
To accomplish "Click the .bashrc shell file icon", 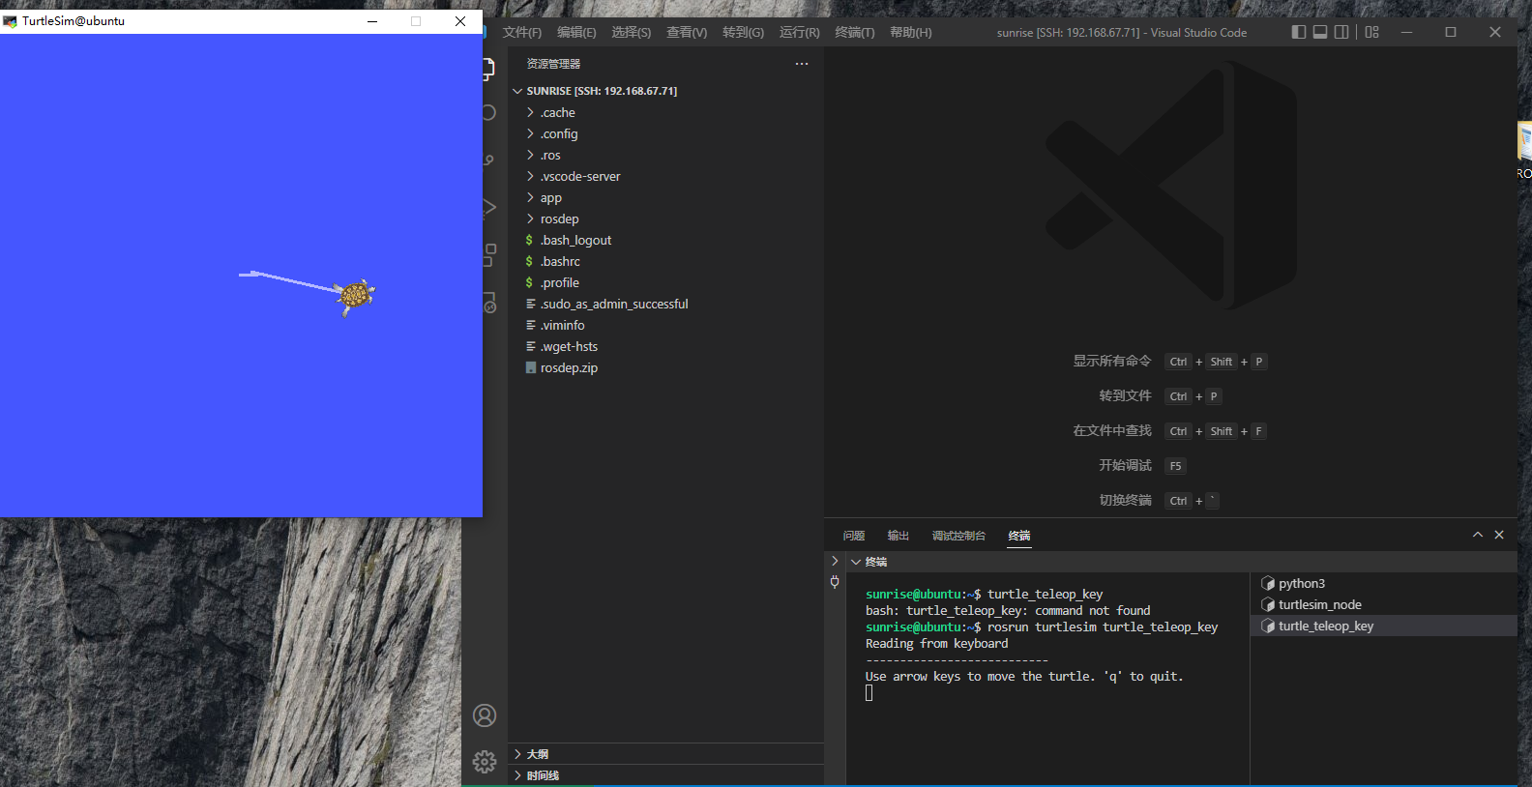I will 529,261.
